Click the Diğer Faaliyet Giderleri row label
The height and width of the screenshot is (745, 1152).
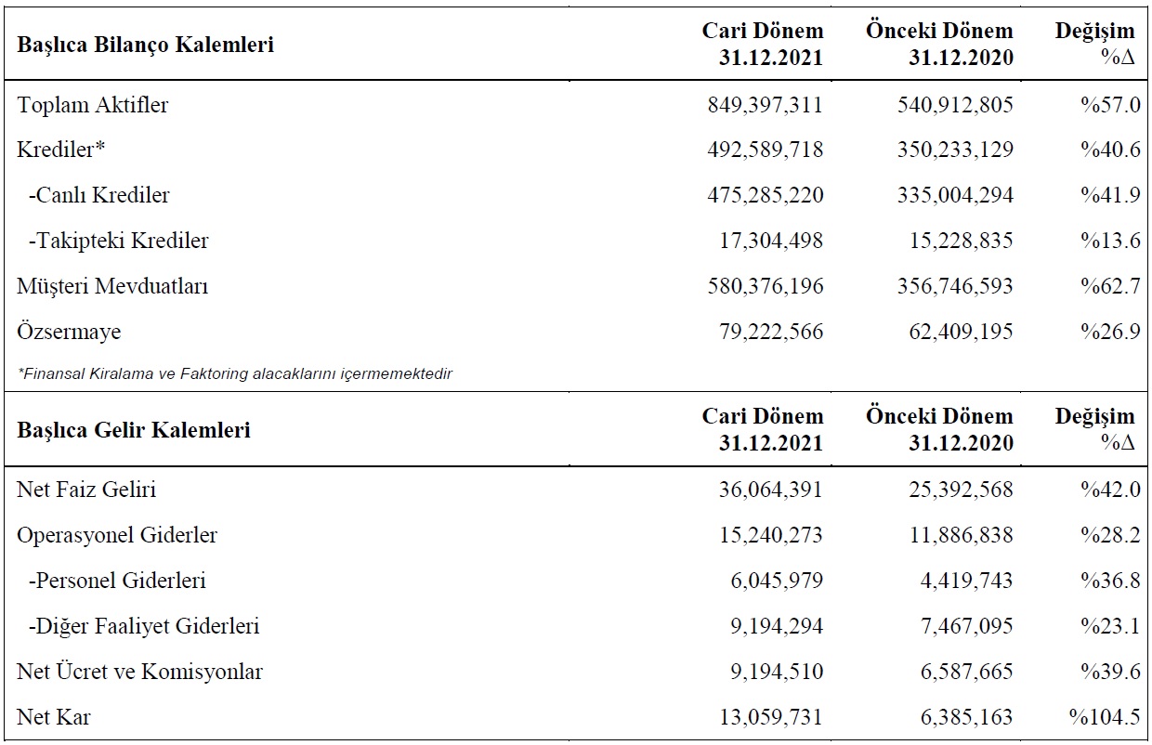point(144,626)
